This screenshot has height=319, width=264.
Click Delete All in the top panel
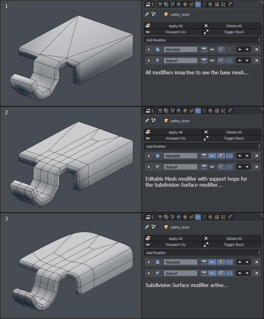point(232,26)
